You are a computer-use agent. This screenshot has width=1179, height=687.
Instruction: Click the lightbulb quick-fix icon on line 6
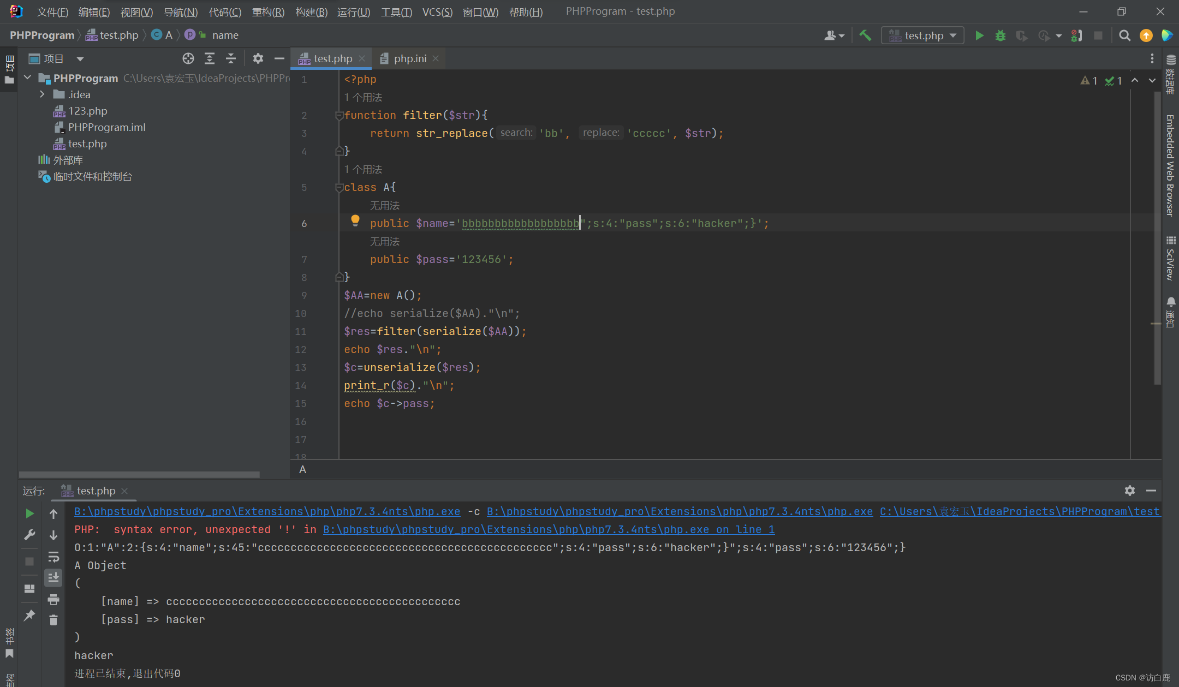pos(355,220)
